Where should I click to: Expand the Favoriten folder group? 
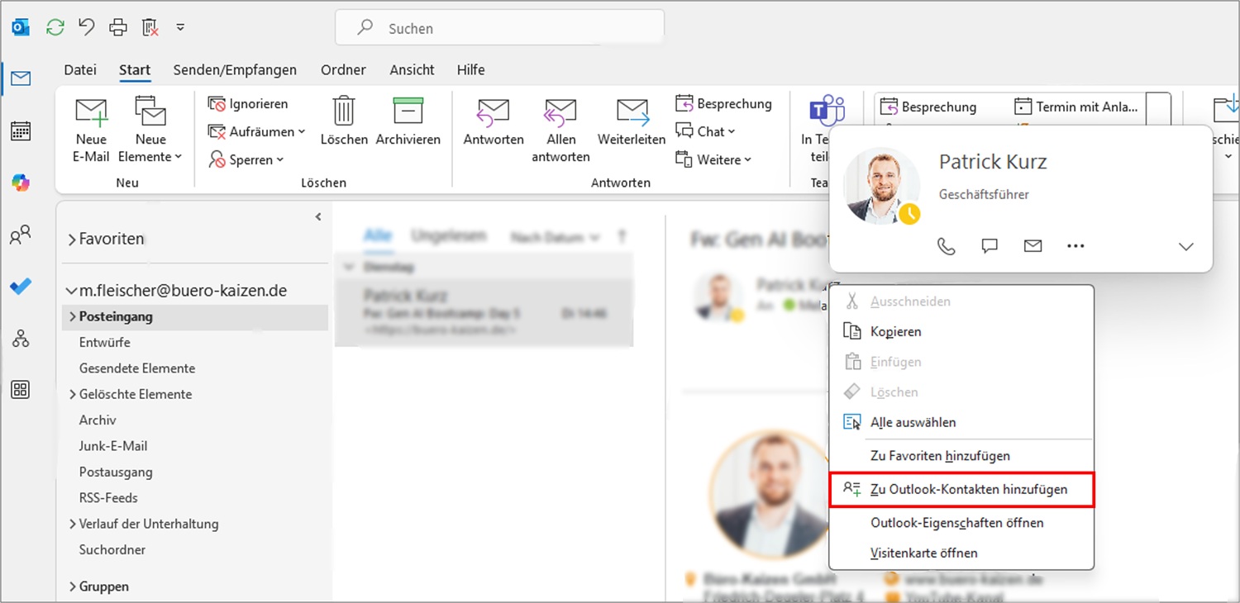click(x=72, y=240)
